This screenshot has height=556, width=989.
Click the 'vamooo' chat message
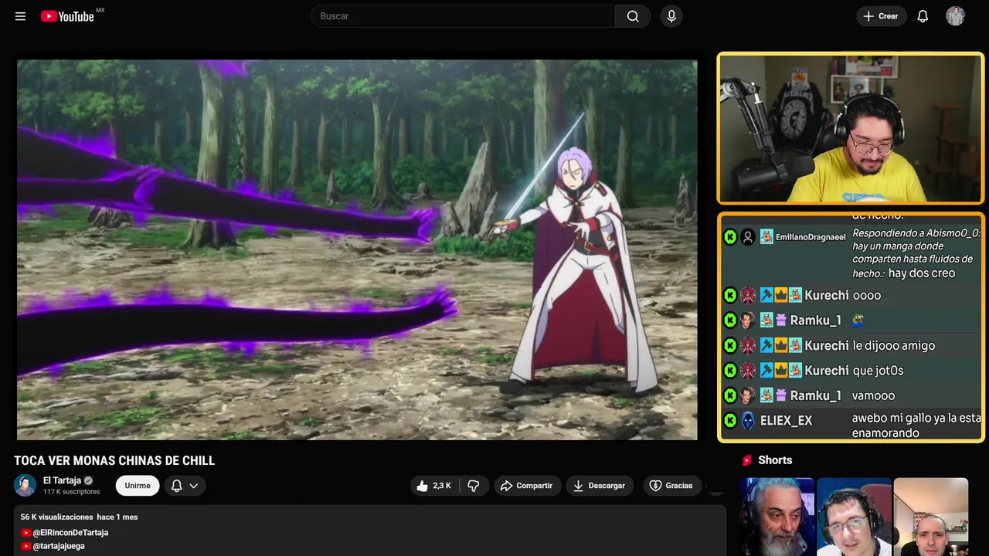coord(873,395)
